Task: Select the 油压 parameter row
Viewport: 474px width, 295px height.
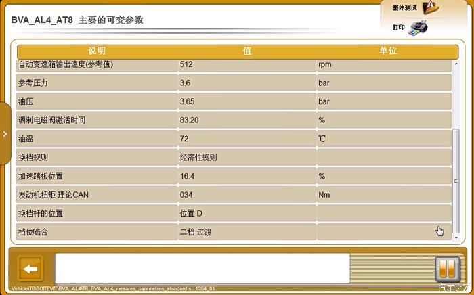Action: point(97,101)
